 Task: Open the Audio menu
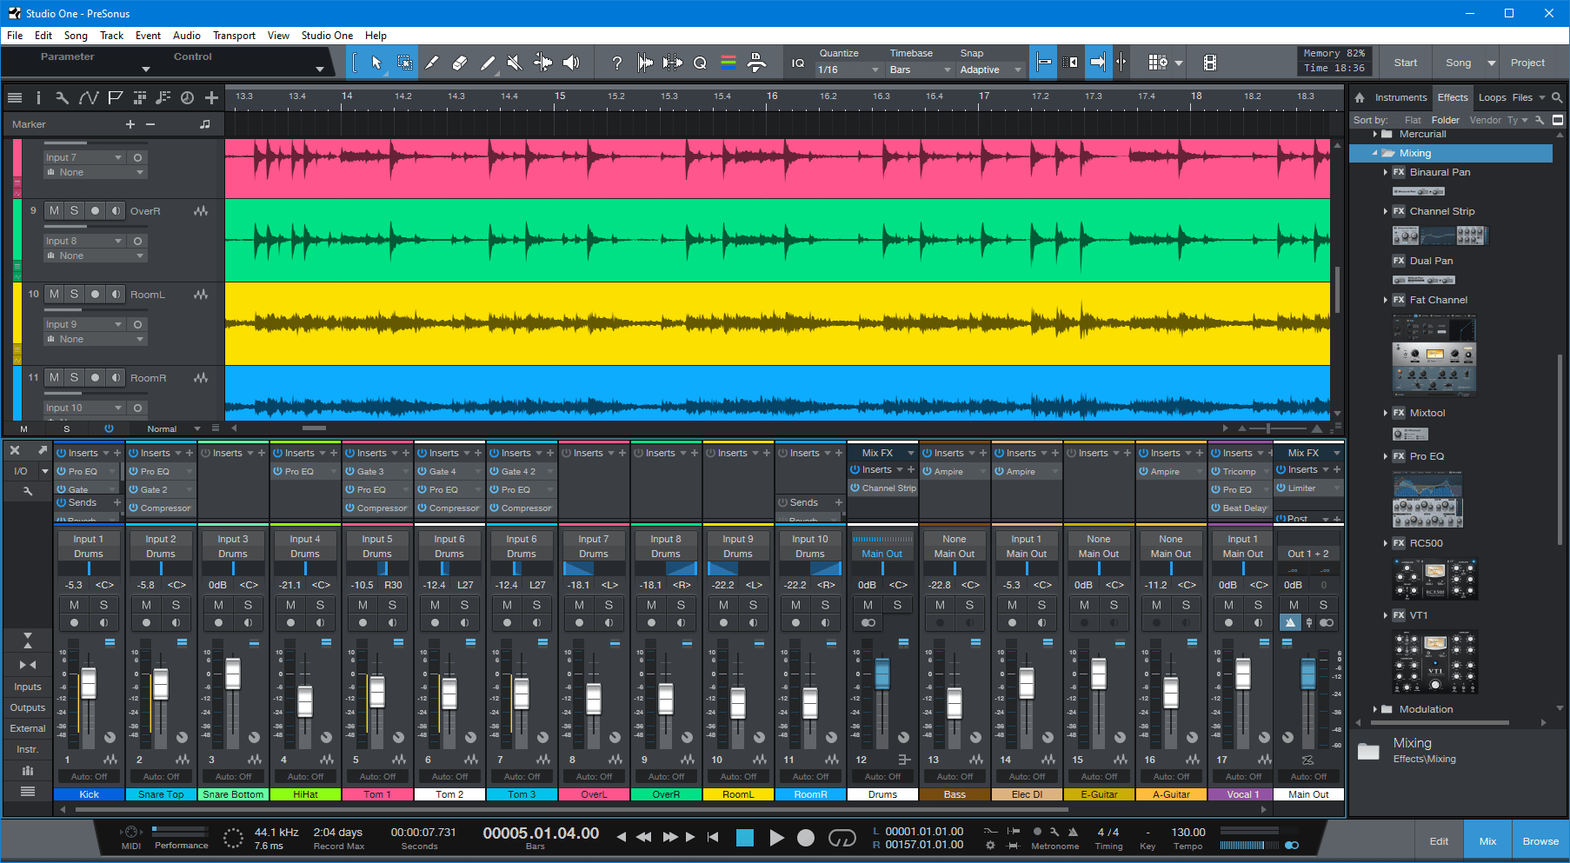(x=187, y=36)
